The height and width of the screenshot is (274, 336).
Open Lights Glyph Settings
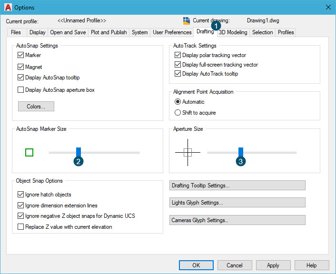click(x=237, y=203)
